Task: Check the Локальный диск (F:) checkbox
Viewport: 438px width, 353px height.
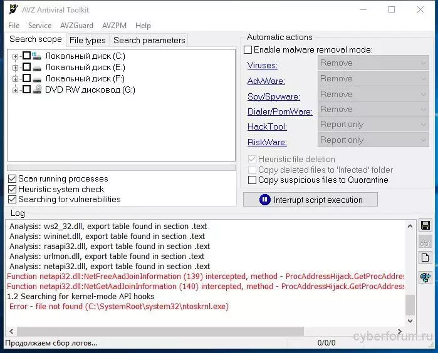Action: tap(26, 78)
